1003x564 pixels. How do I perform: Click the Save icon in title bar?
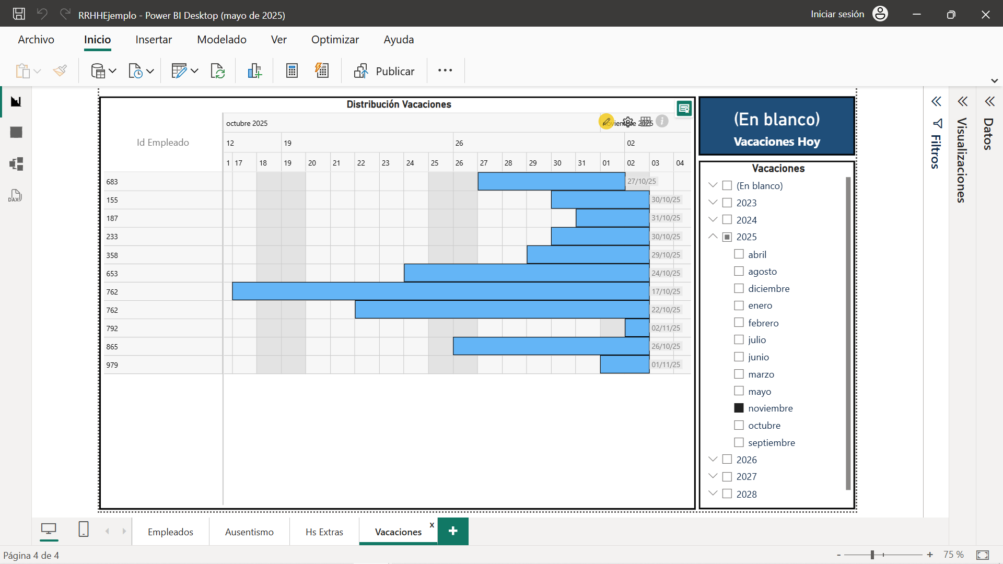pos(19,14)
